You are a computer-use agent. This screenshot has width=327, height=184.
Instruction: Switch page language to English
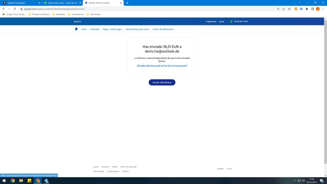(x=229, y=169)
